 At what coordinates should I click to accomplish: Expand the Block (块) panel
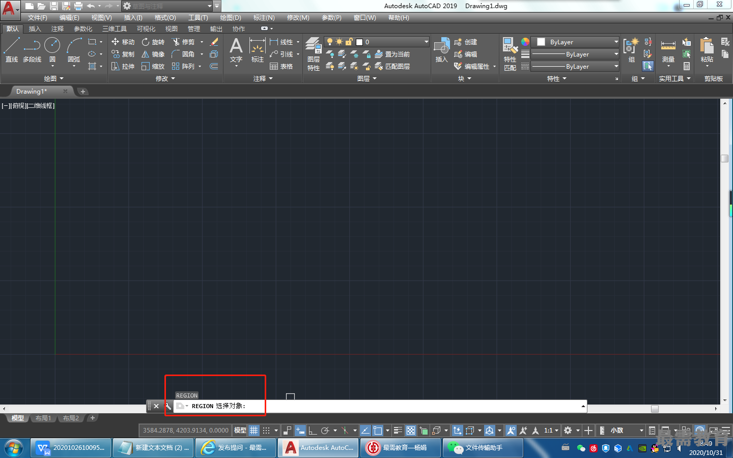464,78
